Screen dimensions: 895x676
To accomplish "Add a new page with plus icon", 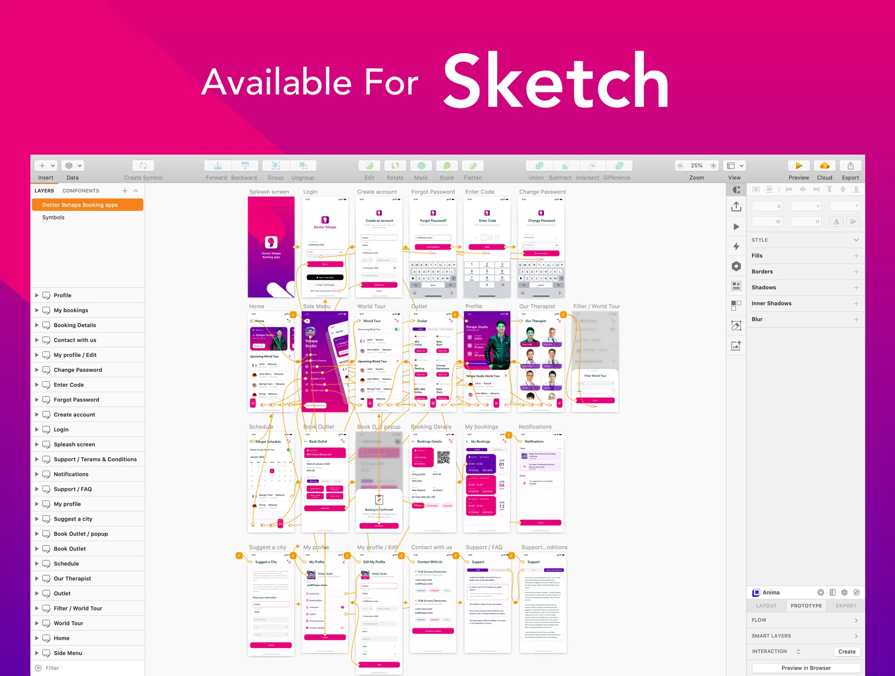I will pyautogui.click(x=125, y=191).
